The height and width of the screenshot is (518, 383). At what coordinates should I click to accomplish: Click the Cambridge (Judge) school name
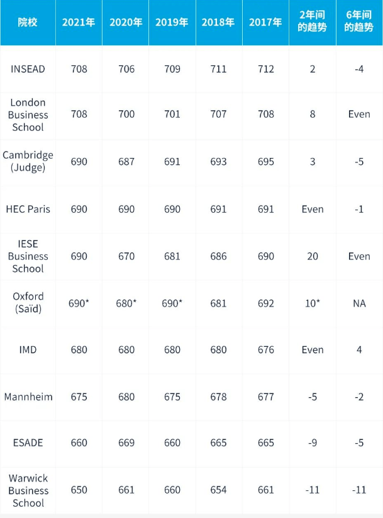pos(28,162)
